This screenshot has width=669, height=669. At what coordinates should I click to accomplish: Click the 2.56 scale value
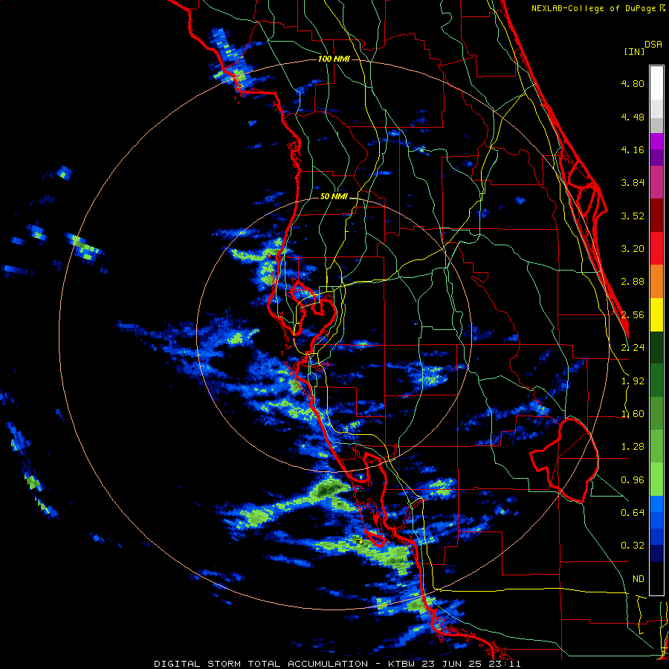coord(633,315)
